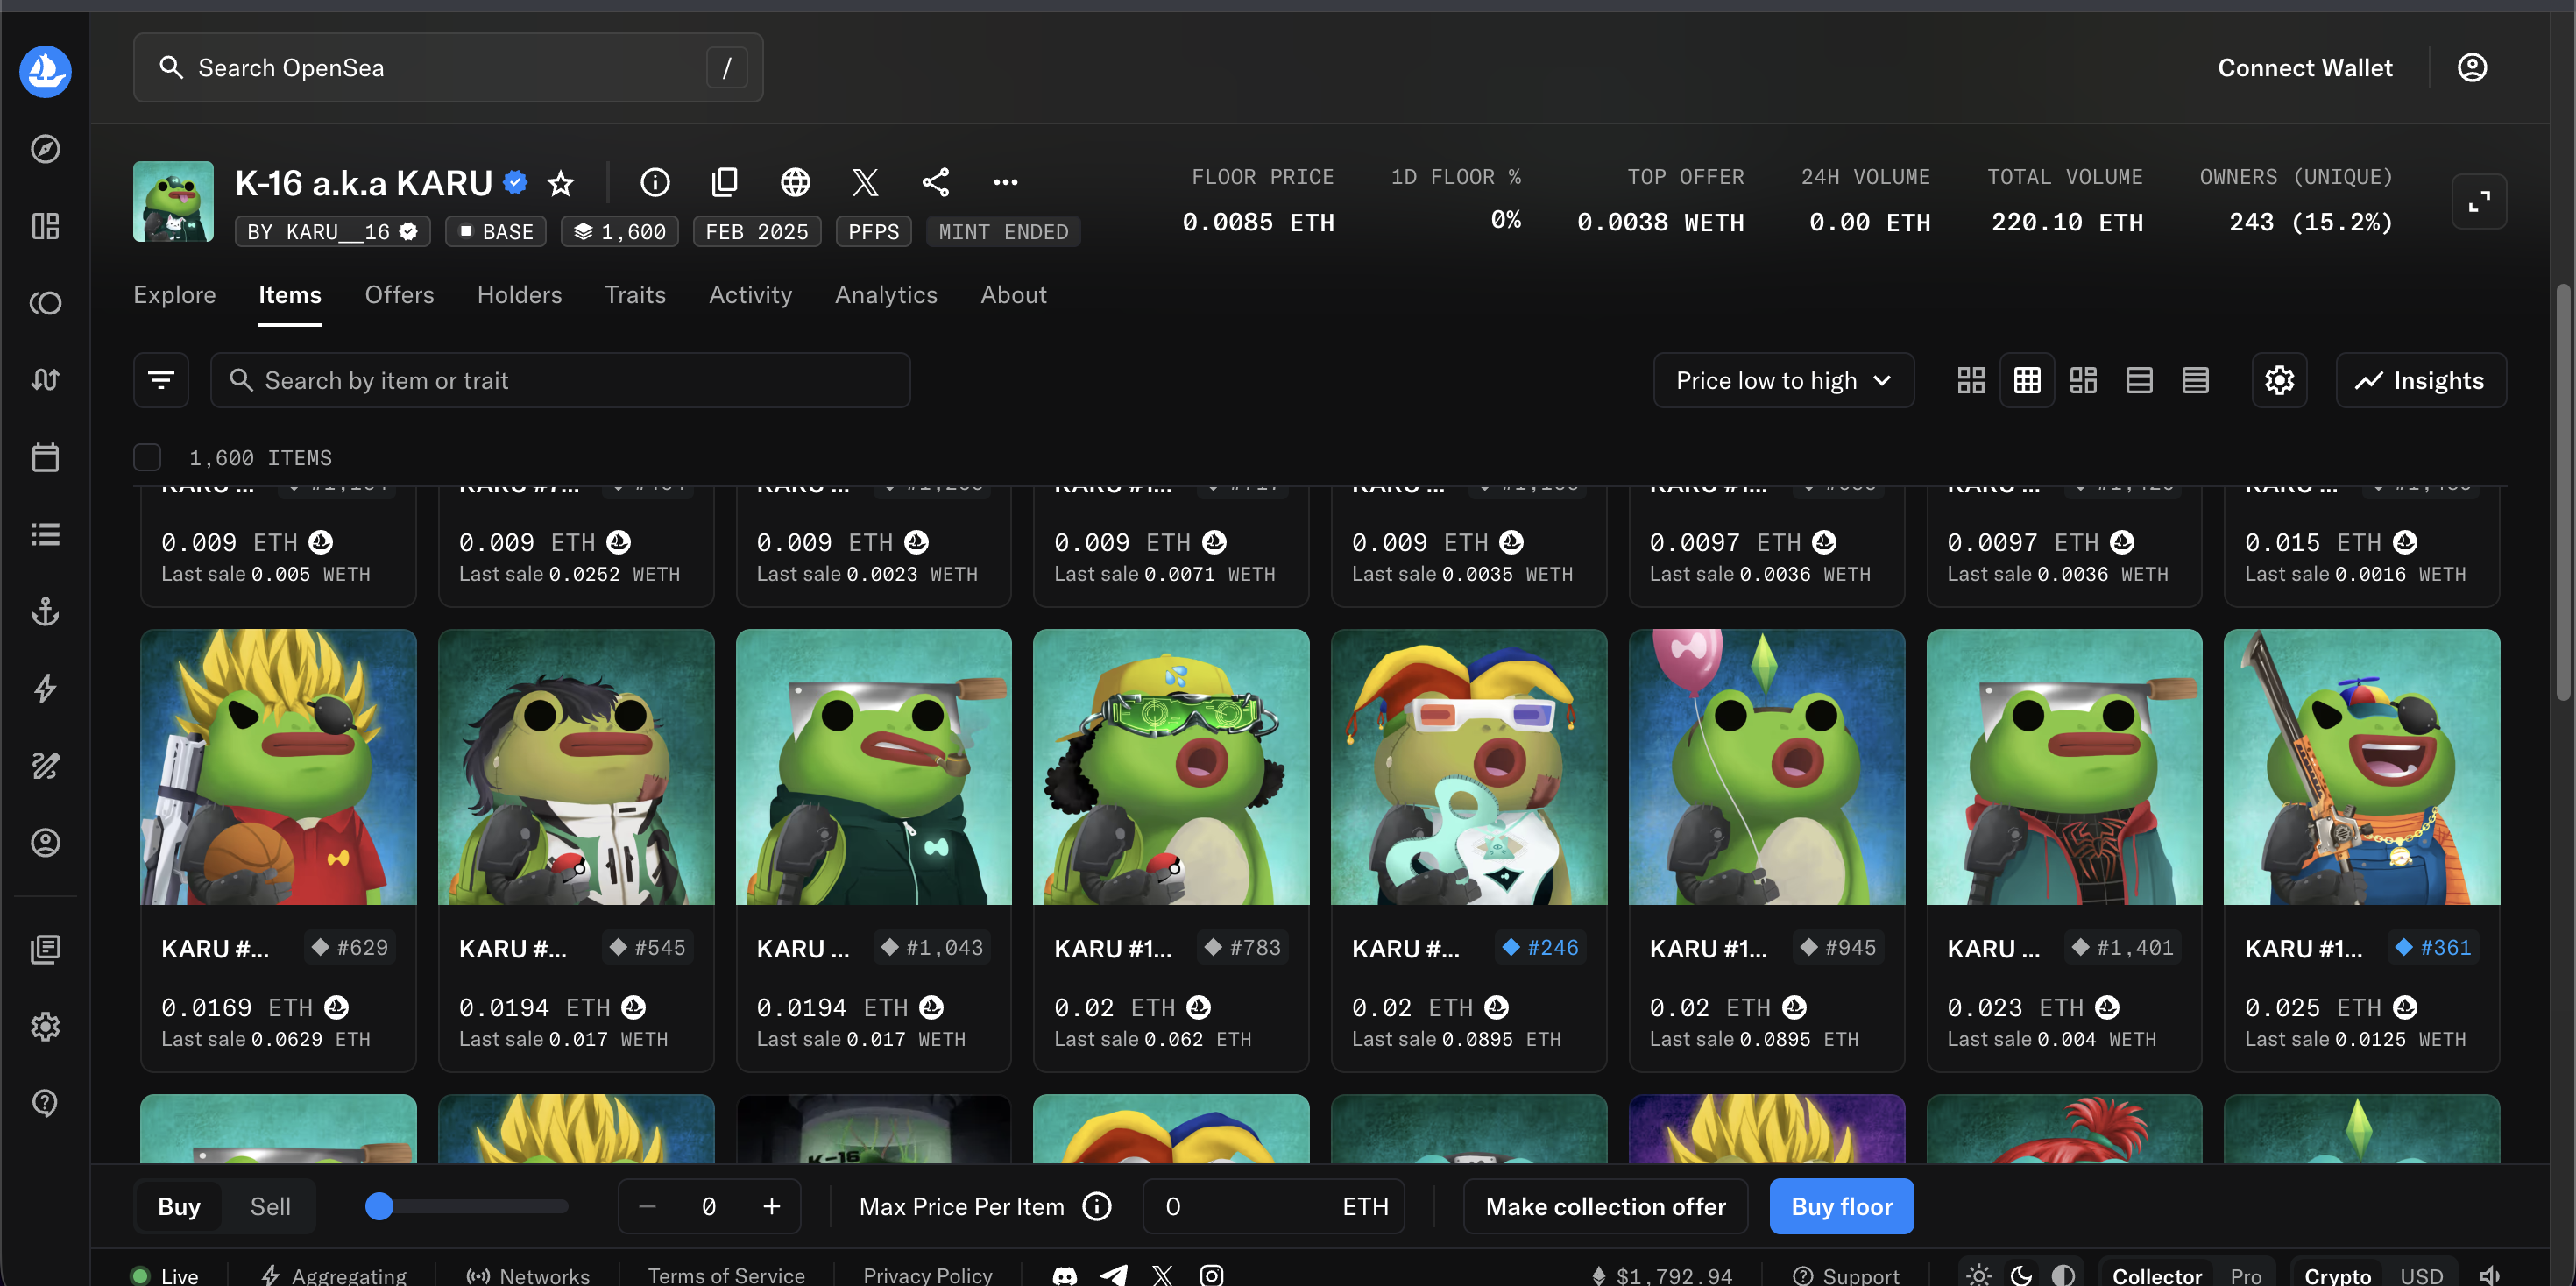The height and width of the screenshot is (1286, 2576).
Task: Open the pencil studio icon in sidebar
Action: [x=45, y=765]
